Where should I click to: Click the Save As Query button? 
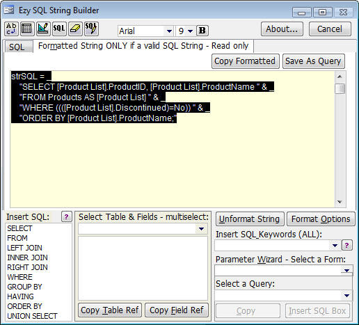point(314,61)
